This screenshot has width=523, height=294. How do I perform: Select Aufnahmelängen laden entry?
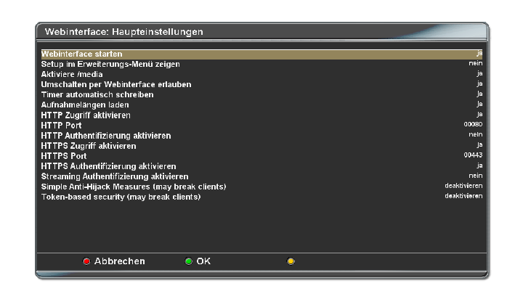click(261, 105)
